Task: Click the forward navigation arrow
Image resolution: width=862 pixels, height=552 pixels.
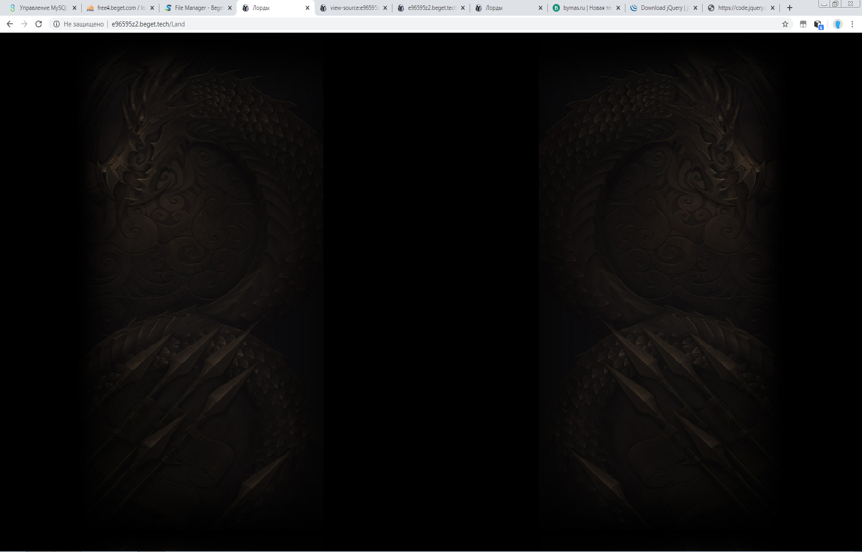Action: (24, 24)
